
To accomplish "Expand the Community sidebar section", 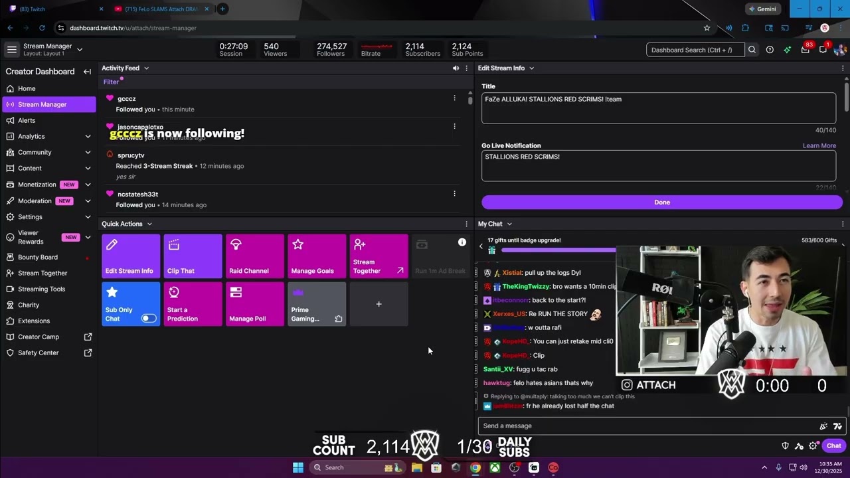I will click(88, 152).
